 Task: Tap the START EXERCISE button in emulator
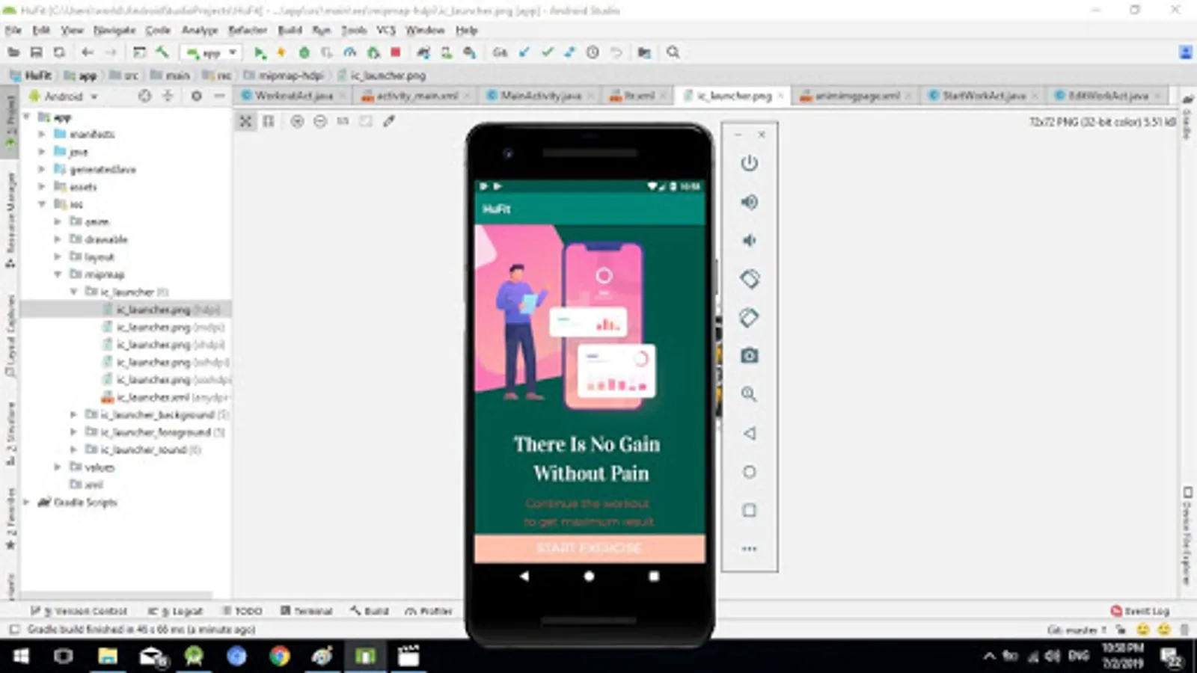(x=590, y=548)
